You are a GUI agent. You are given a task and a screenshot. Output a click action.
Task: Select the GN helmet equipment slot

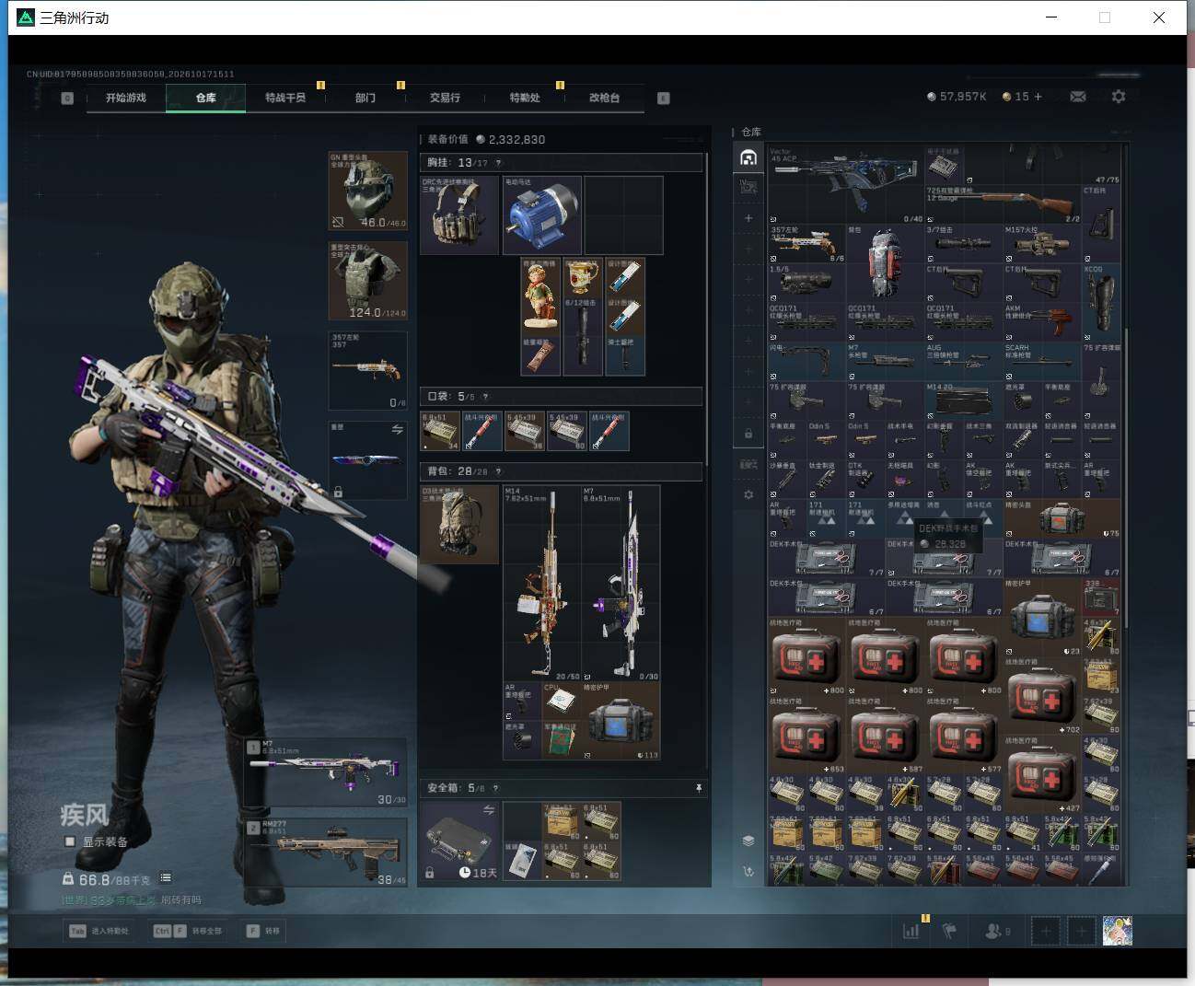(368, 191)
